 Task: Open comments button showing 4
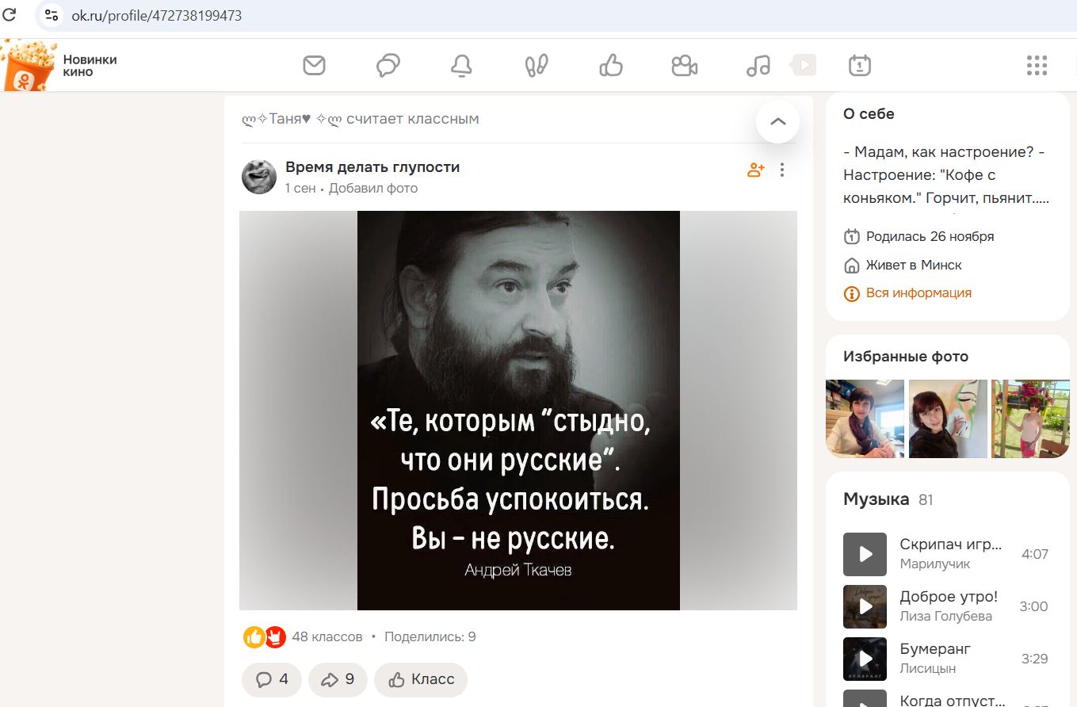tap(272, 679)
